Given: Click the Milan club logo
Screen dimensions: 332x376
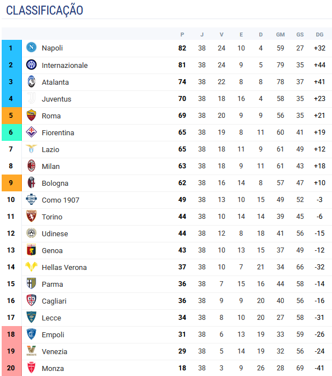Looking at the screenshot, I should click(x=31, y=166).
